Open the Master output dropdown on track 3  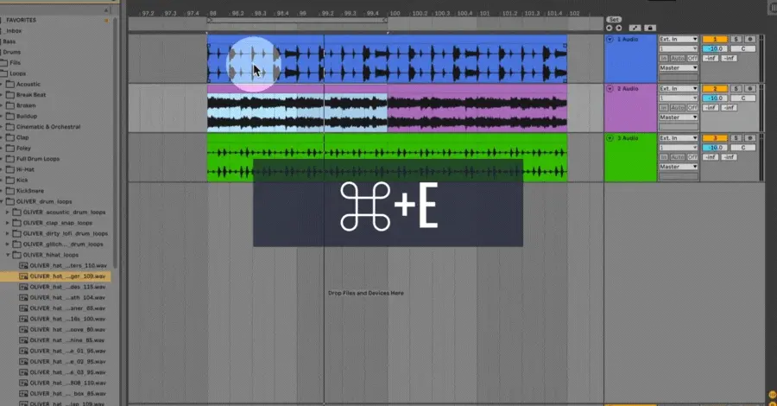coord(678,167)
